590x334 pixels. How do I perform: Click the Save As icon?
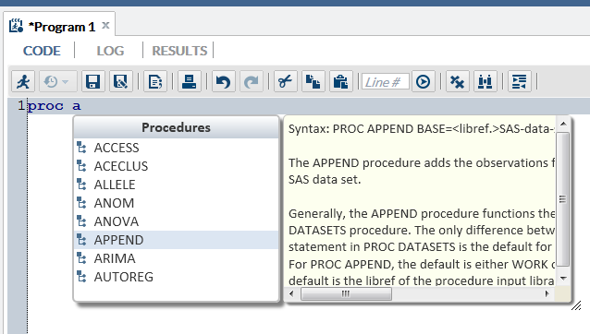(121, 81)
